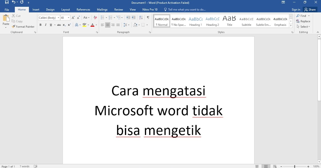Justify the paragraph text
Viewport: 321px width, 168px height.
[x=118, y=25]
